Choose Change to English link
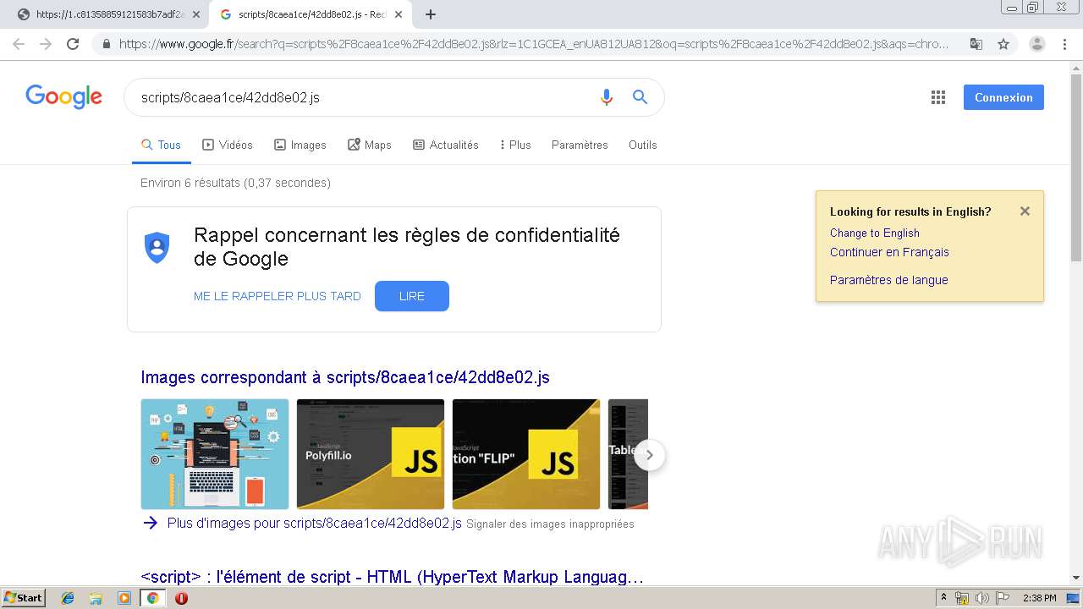1083x609 pixels. pos(874,233)
